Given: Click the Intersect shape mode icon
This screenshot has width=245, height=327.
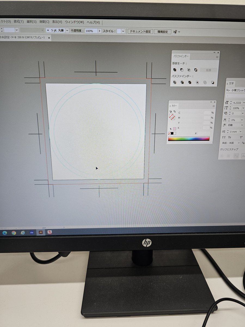Looking at the screenshot, I should click(x=189, y=70).
